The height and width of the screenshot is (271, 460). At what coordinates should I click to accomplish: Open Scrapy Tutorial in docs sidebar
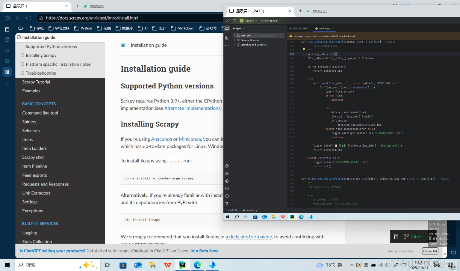coord(36,82)
